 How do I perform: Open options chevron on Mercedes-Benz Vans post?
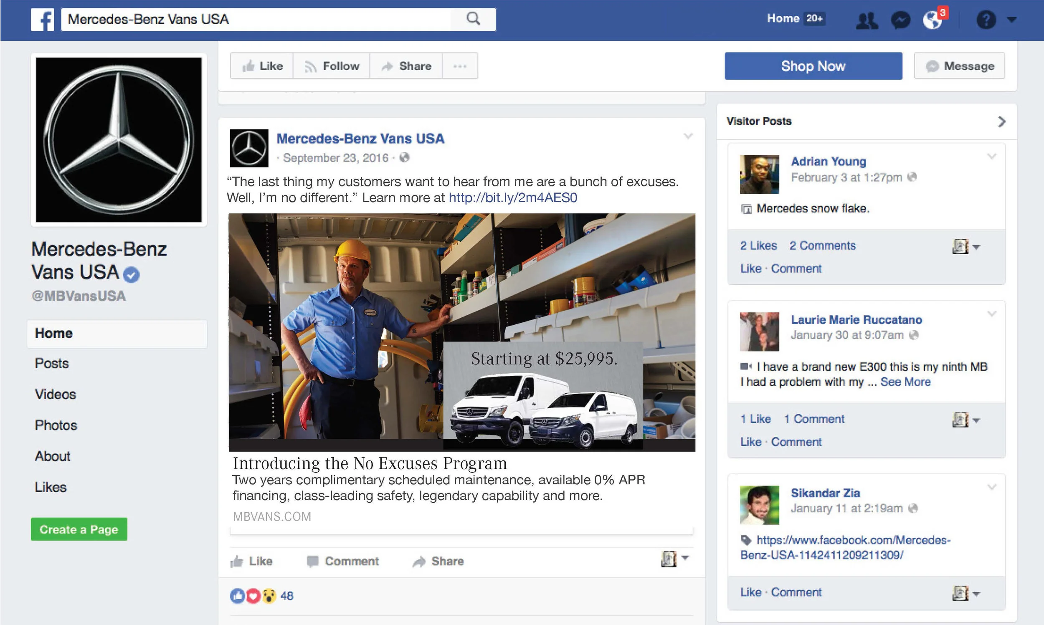coord(688,136)
